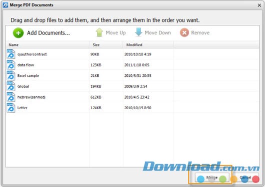
Task: Click the Add Documents... label
Action: [x=48, y=33]
